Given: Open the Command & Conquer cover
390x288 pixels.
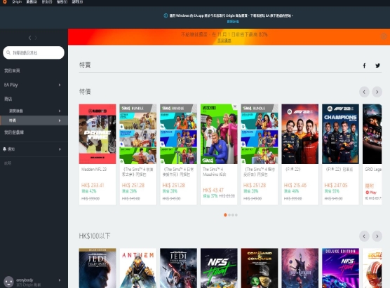Looking at the screenshot, I should [260, 268].
